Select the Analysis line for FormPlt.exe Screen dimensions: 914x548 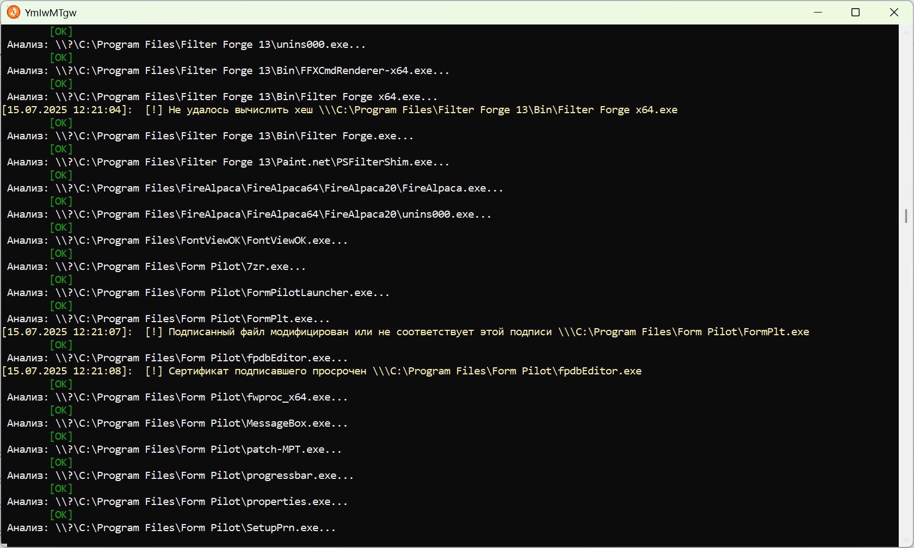tap(168, 319)
